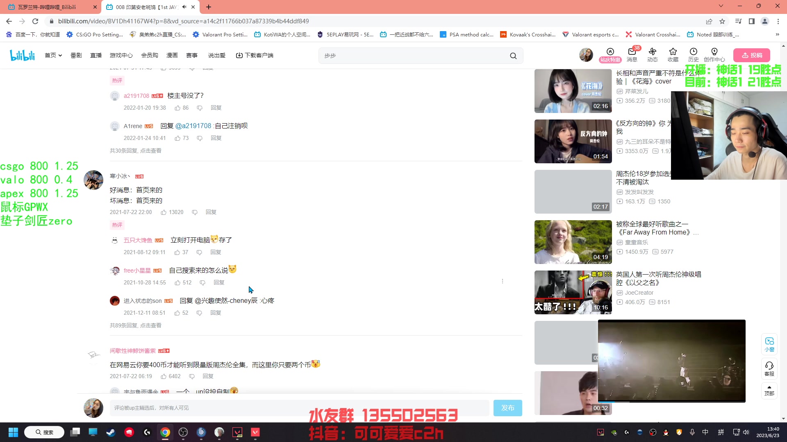
Task: Open the 小窗 mini-player sidebar icon
Action: tap(769, 344)
